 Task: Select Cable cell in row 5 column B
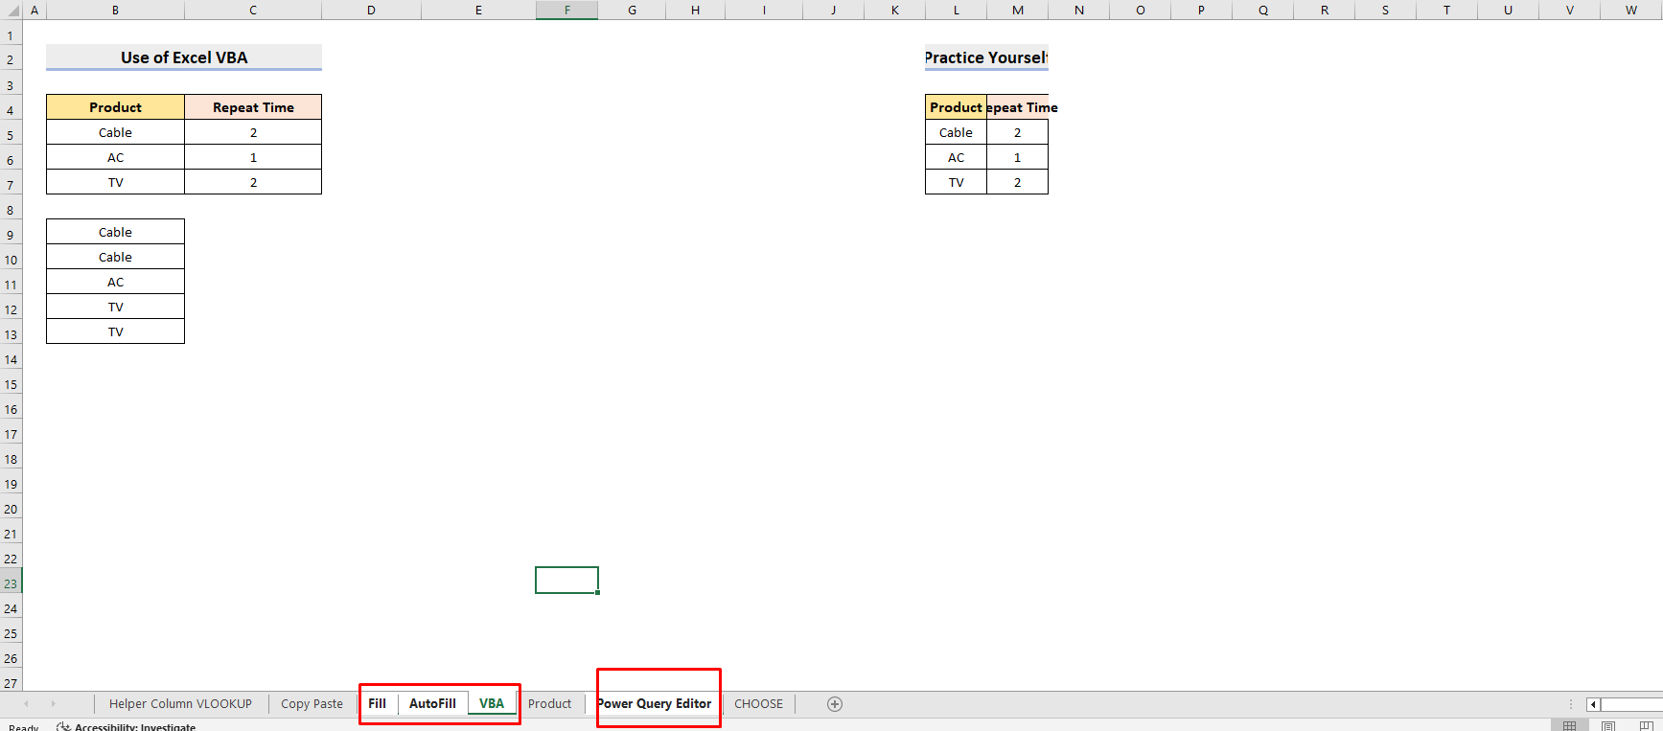pos(115,132)
